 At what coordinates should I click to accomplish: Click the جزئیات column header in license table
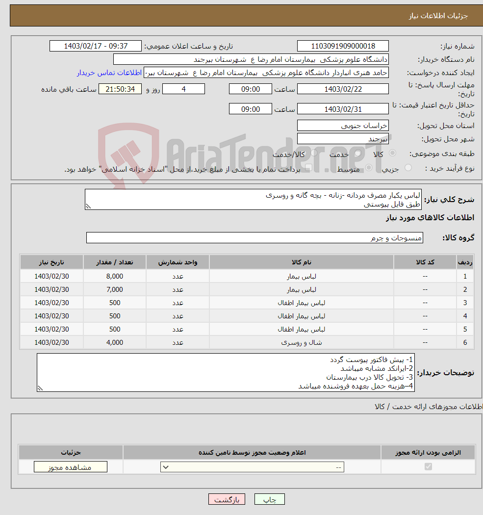tap(71, 452)
